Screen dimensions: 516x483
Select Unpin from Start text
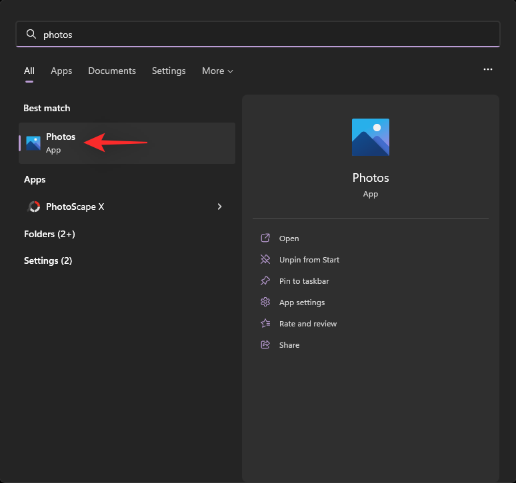pyautogui.click(x=309, y=260)
